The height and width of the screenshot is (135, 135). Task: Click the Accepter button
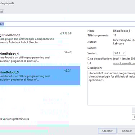(107, 131)
